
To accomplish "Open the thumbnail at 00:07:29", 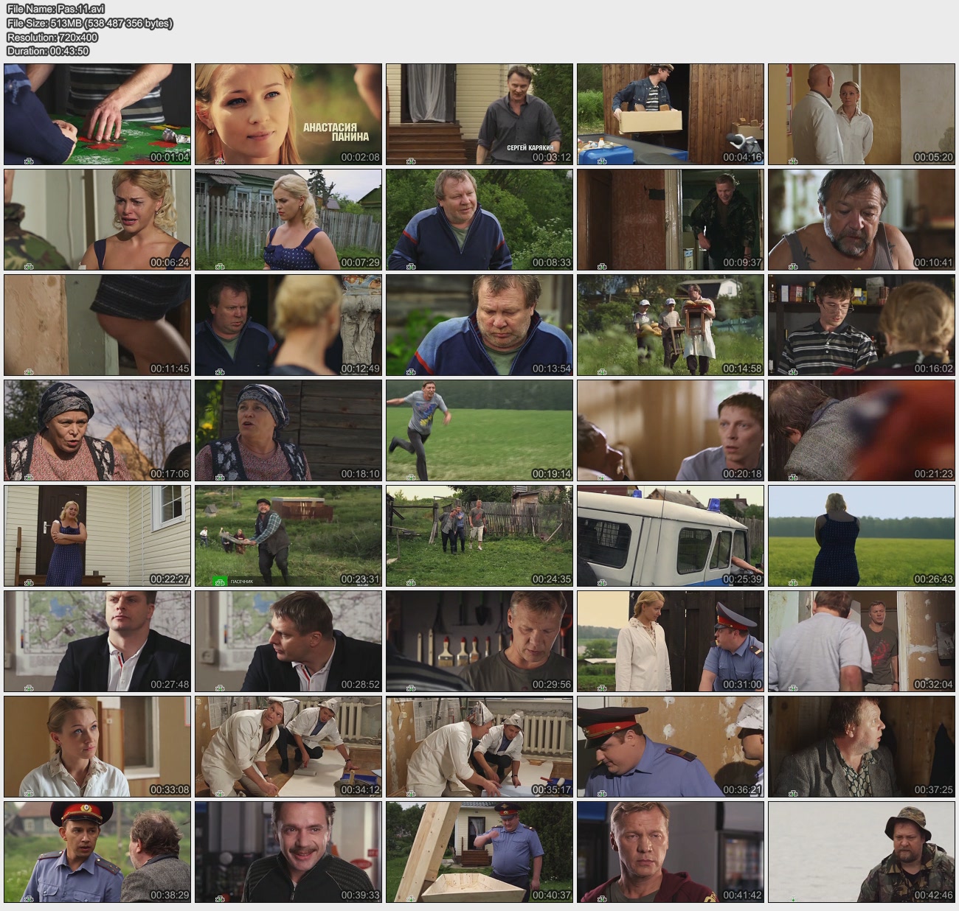I will pos(288,220).
